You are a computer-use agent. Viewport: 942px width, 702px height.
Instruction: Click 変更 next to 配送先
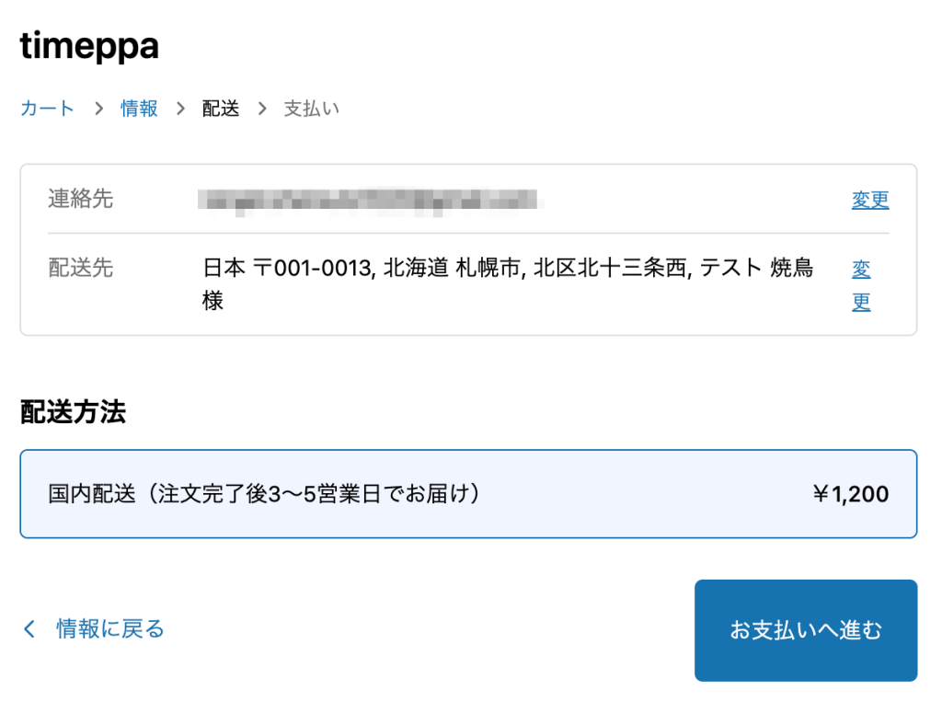(x=862, y=284)
